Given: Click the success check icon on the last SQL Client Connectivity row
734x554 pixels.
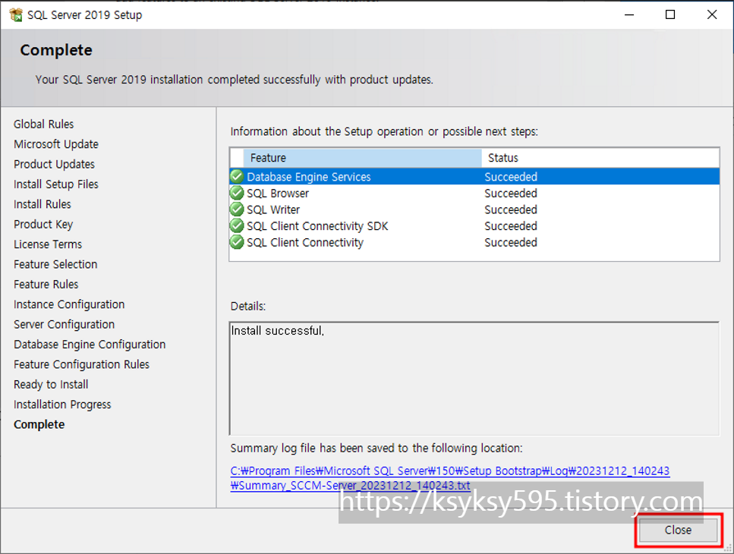Looking at the screenshot, I should (237, 242).
